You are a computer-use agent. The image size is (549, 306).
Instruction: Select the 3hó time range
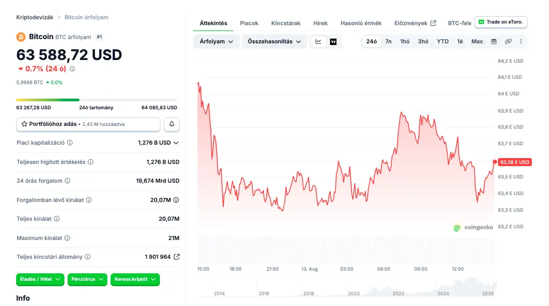(423, 42)
